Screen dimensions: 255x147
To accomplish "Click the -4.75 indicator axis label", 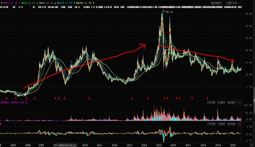I will click(x=249, y=141).
